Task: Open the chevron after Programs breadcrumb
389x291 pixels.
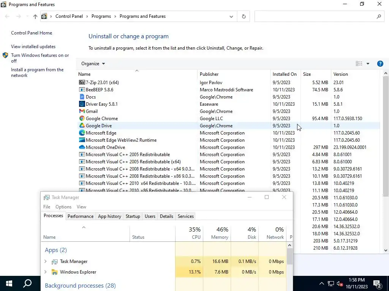Action: pos(115,16)
